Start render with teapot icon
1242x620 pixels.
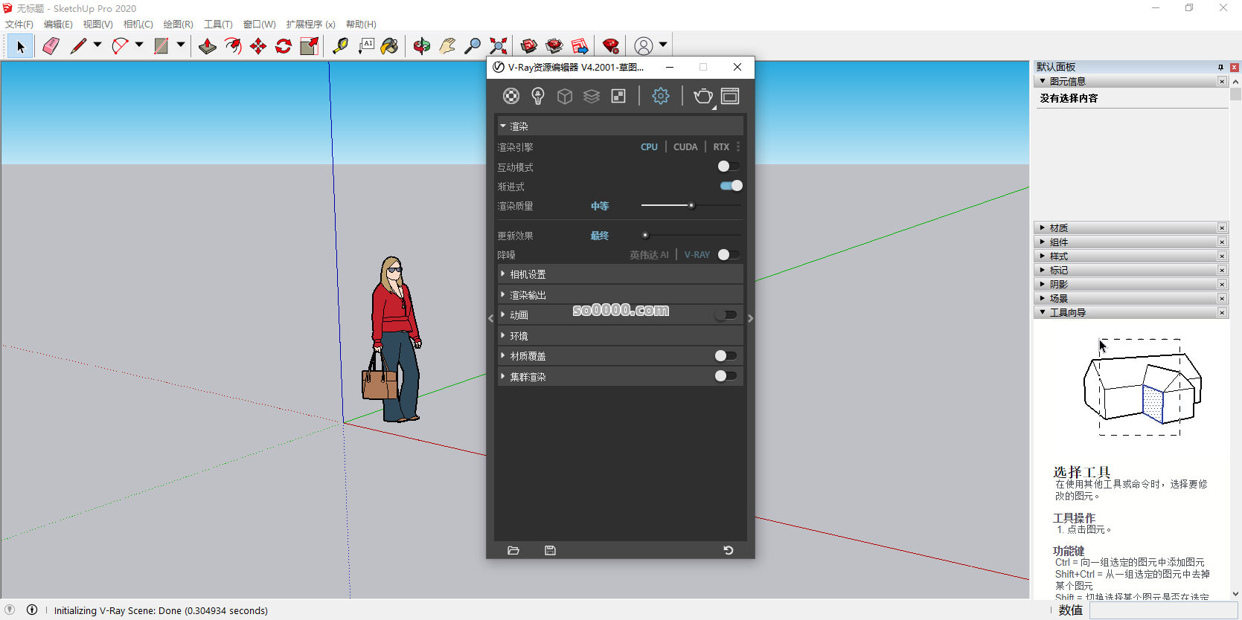(702, 96)
